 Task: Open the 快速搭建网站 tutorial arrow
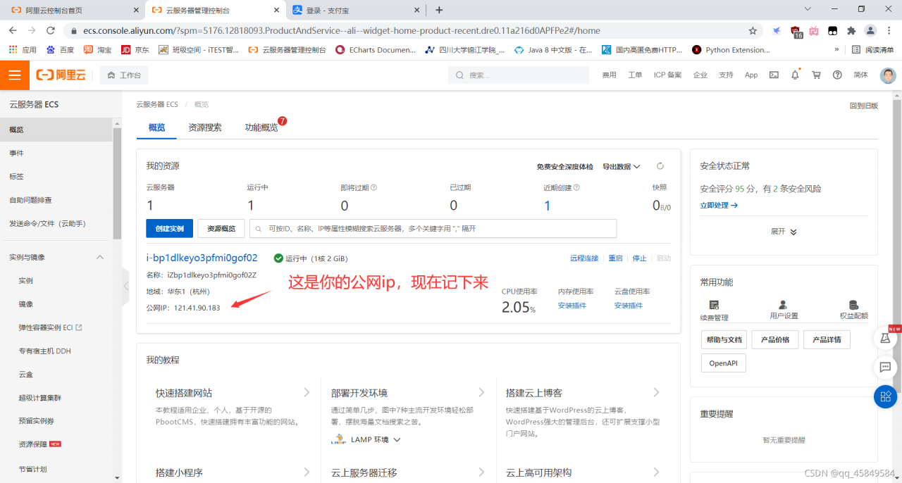(x=307, y=392)
